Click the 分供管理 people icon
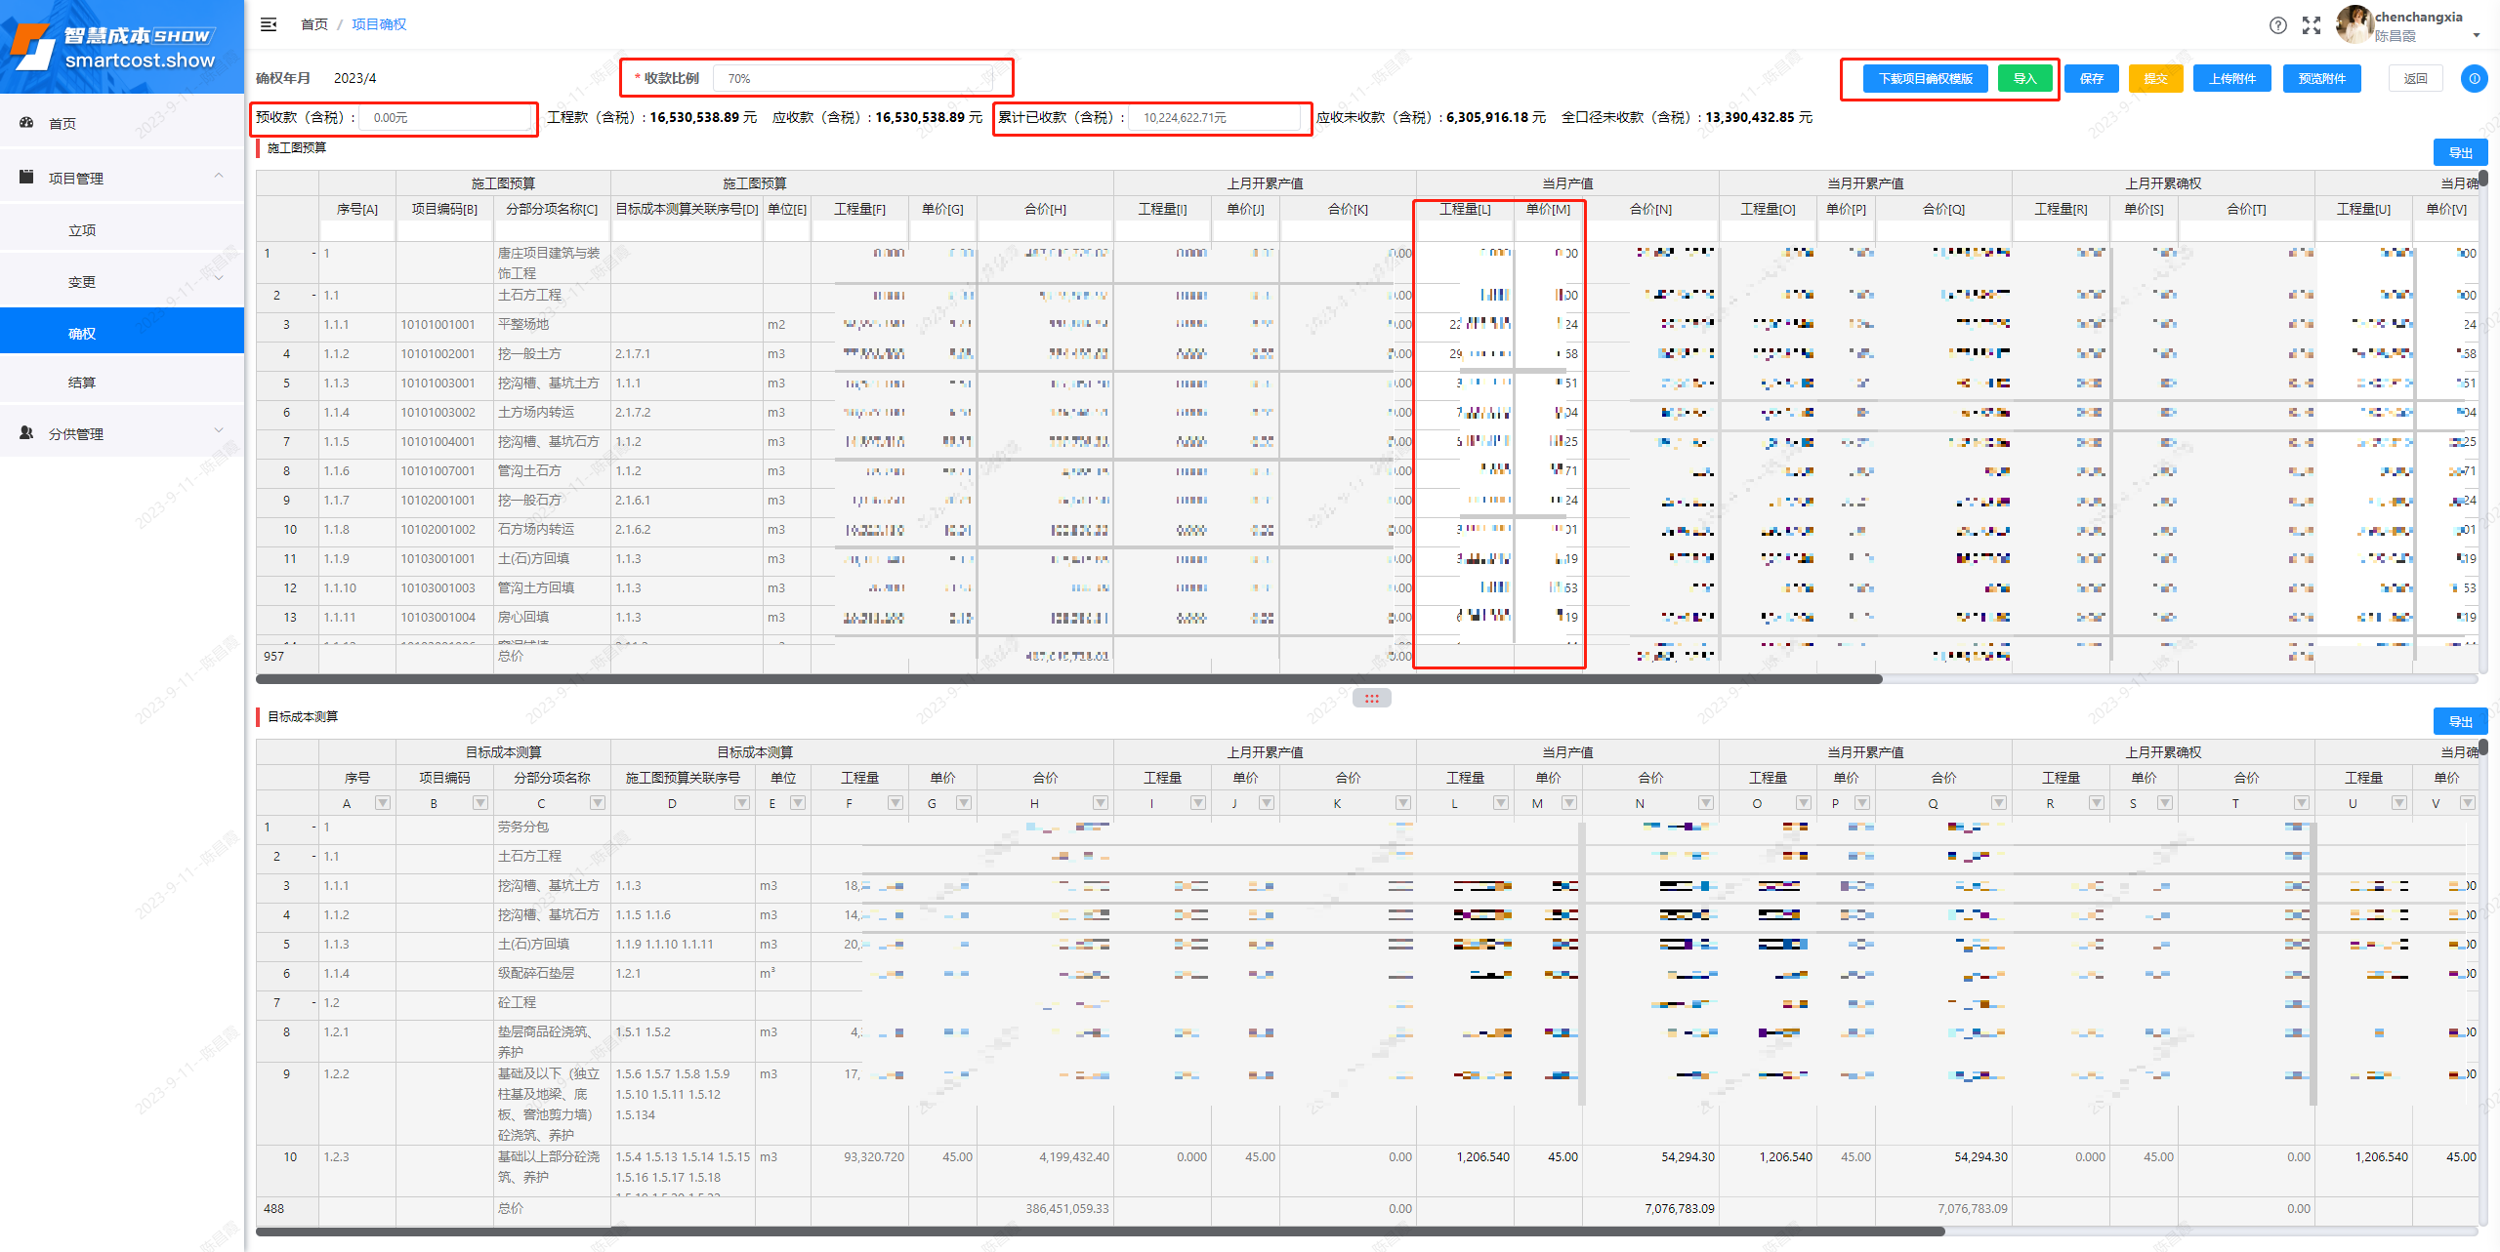 (27, 433)
